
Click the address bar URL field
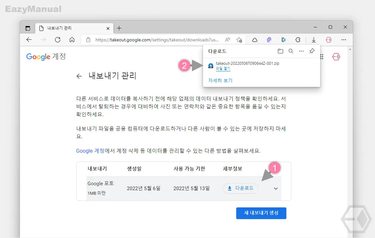[x=157, y=40]
